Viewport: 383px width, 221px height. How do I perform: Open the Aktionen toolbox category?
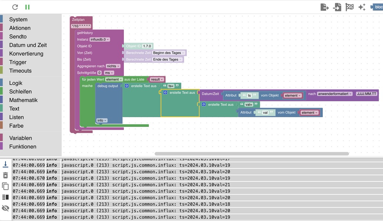[x=20, y=28]
